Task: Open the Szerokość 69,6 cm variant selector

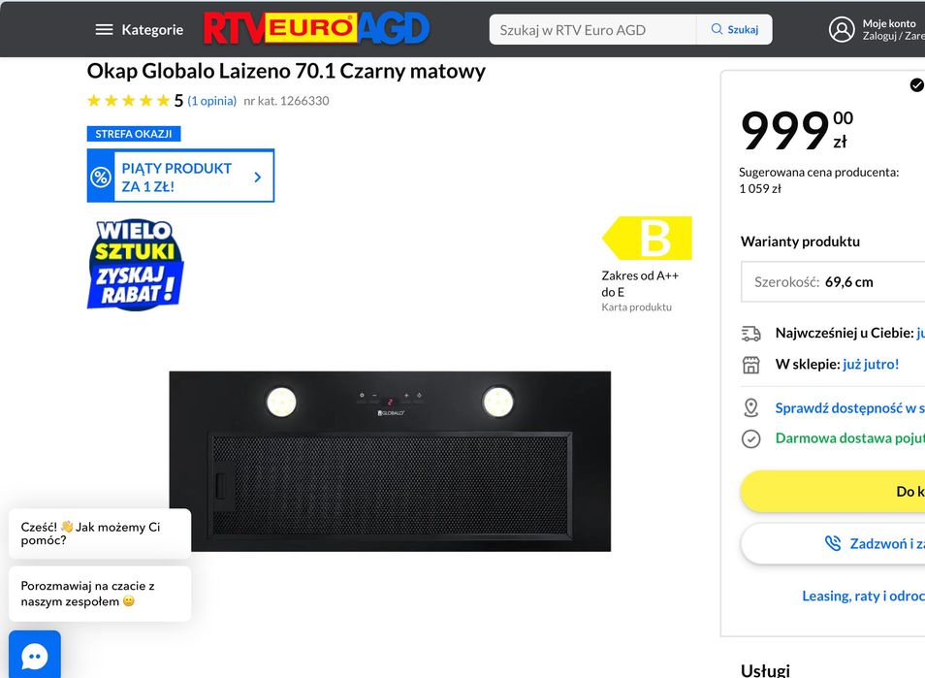Action: click(x=833, y=282)
